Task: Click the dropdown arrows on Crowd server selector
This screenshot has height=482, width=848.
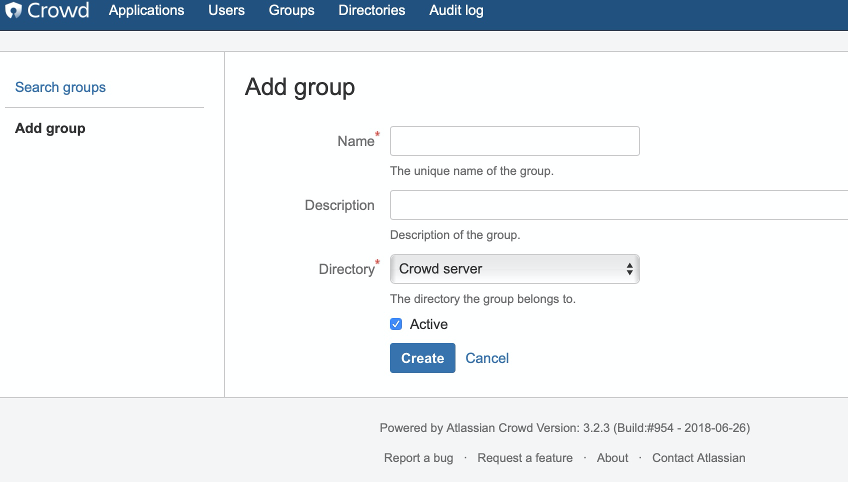Action: [630, 269]
